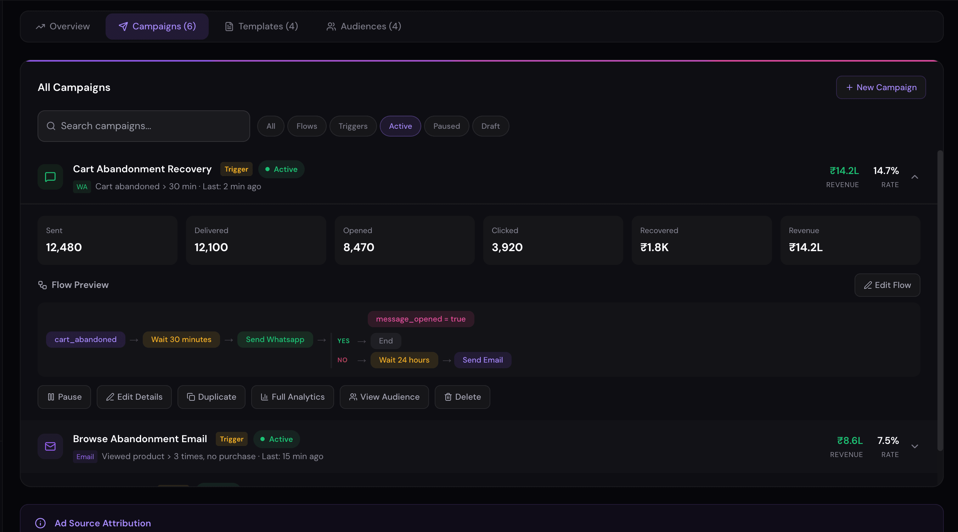
Task: Click the Email channel badge
Action: (x=85, y=457)
